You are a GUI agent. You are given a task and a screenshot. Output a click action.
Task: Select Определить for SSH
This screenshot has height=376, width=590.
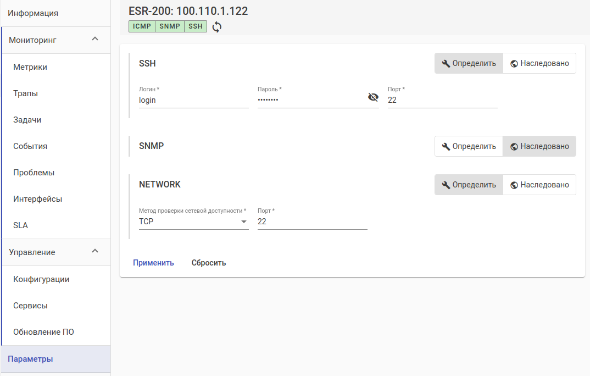(x=469, y=63)
